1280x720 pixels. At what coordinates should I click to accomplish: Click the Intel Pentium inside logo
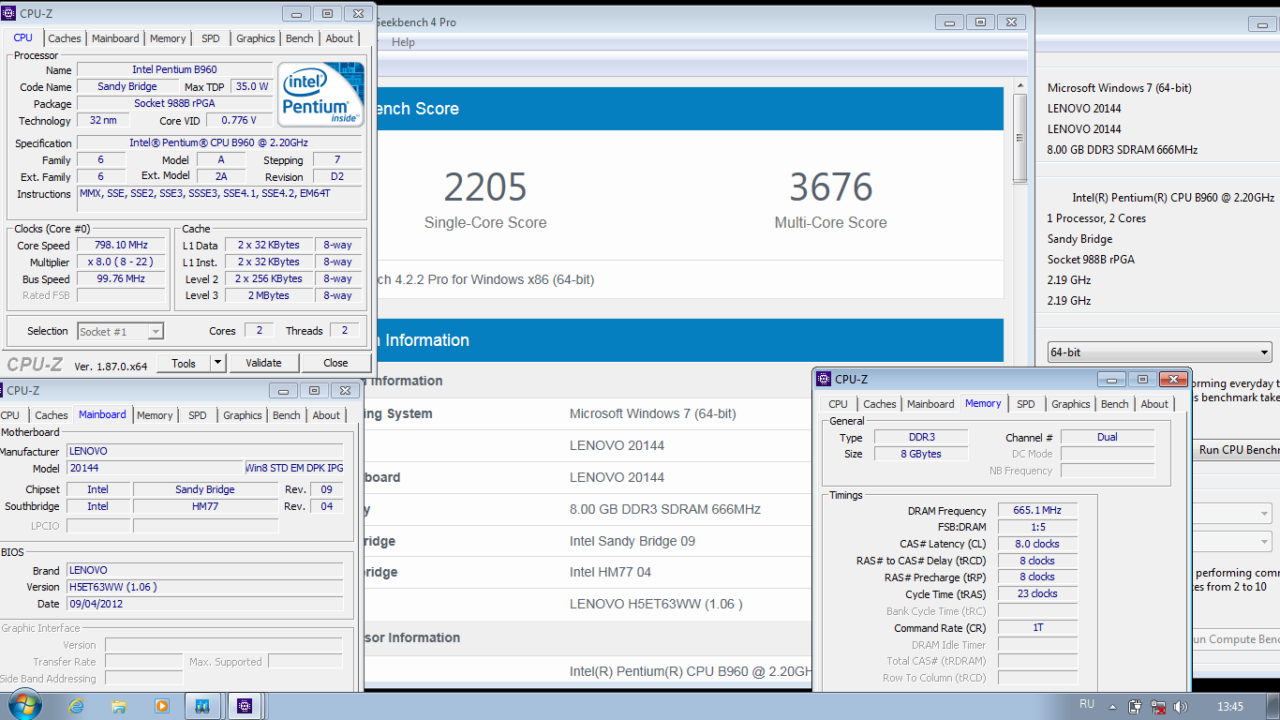[x=320, y=94]
